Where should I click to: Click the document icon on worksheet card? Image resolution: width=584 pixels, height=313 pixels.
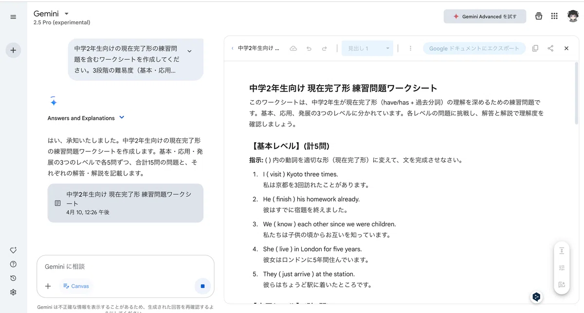click(57, 203)
